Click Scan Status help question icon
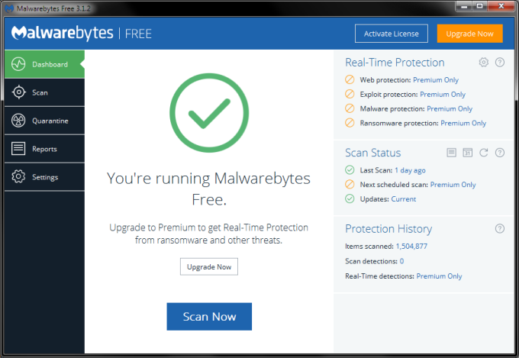 (500, 153)
